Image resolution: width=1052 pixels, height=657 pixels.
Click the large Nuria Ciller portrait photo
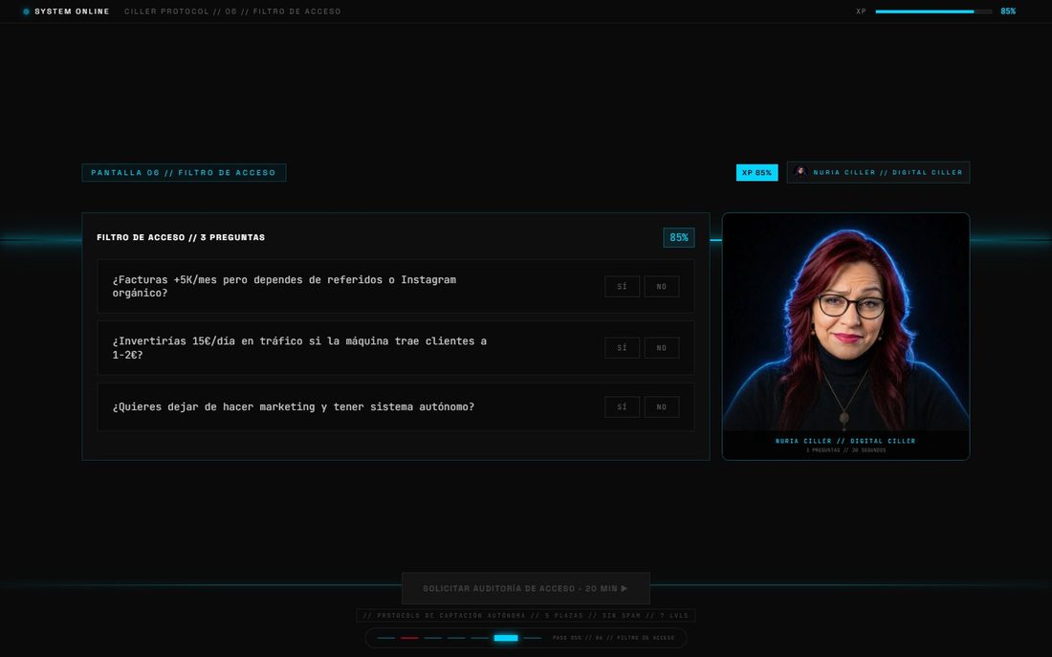click(x=845, y=322)
